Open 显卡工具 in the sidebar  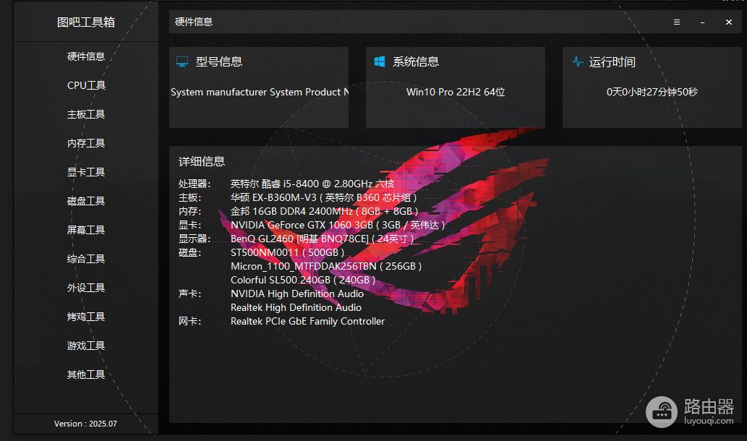coord(86,172)
